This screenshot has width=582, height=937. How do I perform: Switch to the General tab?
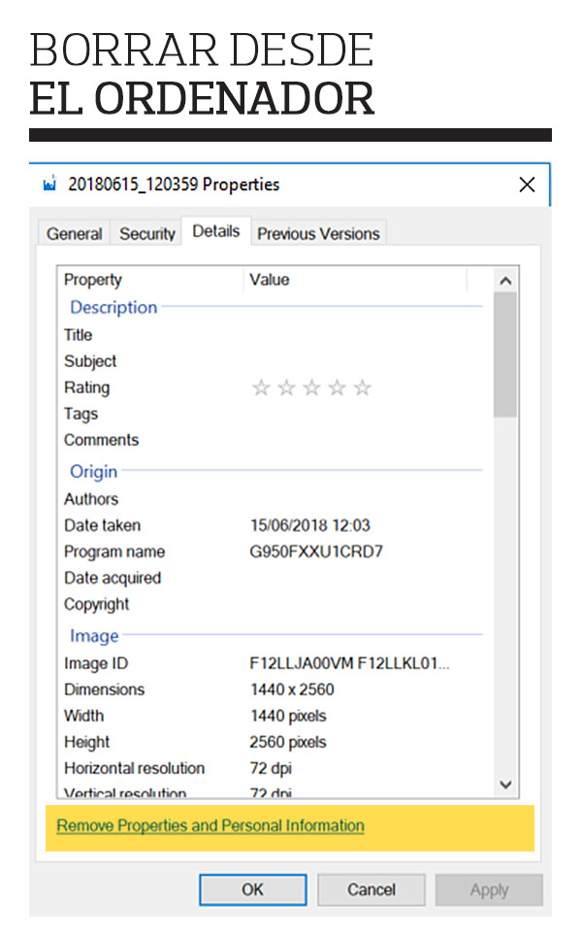point(75,234)
